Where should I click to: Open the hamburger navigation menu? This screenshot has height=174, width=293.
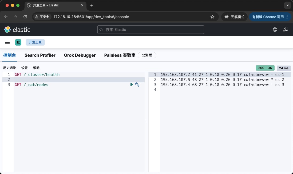7,42
